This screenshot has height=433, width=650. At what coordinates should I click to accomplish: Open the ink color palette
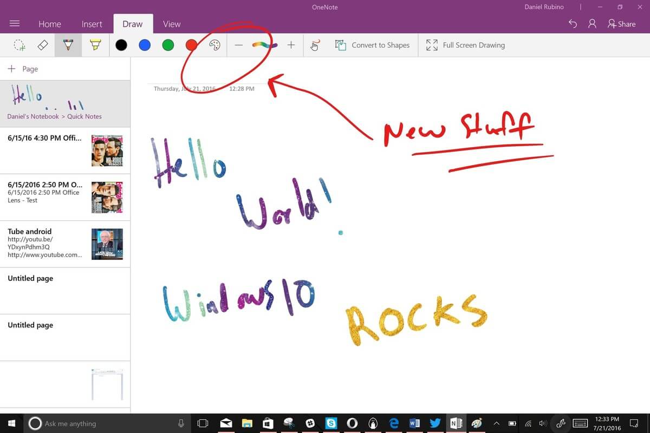(215, 45)
